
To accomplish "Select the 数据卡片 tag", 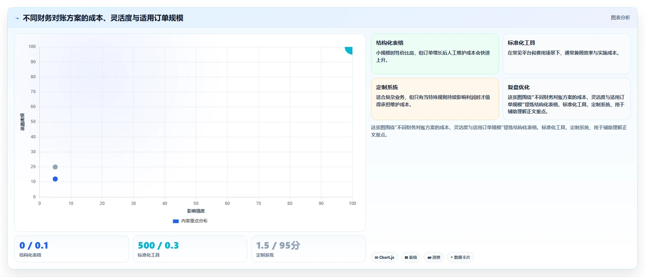I will (x=460, y=257).
